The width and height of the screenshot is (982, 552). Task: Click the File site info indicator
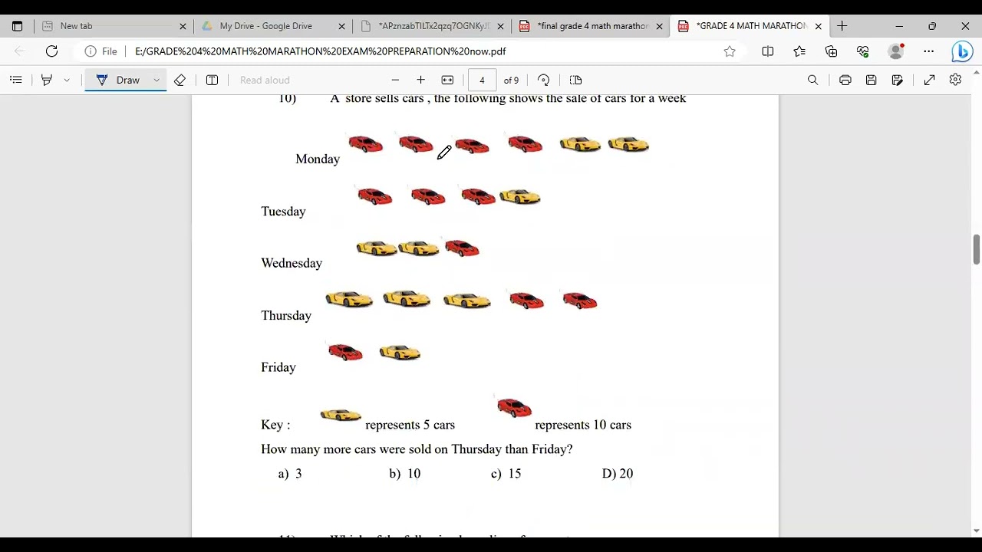(101, 51)
